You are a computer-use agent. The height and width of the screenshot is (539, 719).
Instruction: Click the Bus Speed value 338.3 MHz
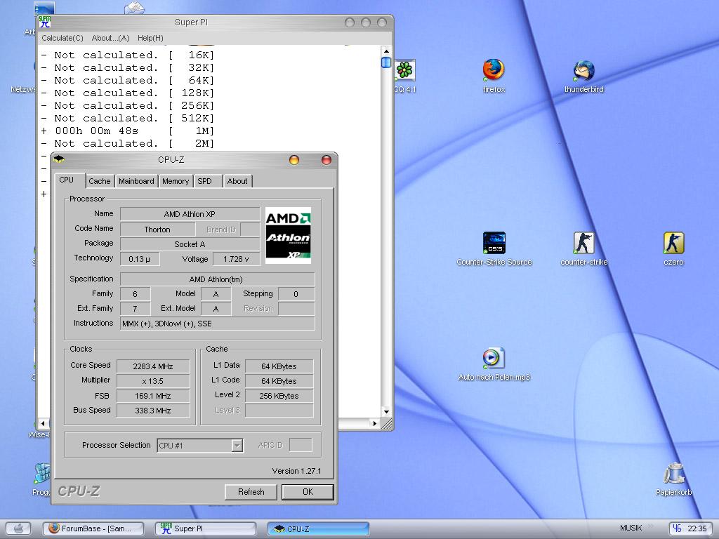click(153, 410)
